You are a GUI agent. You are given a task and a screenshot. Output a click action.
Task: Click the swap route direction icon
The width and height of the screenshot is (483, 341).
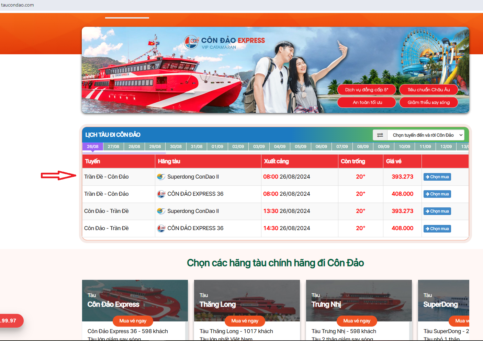point(380,135)
